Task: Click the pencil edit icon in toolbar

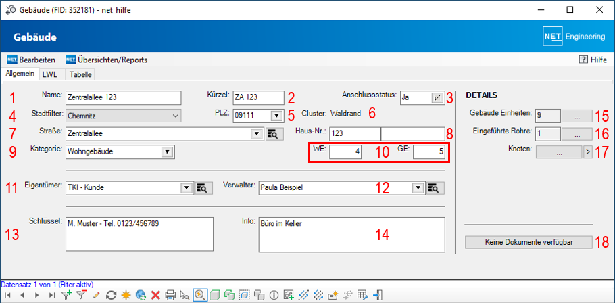Action: click(x=96, y=295)
